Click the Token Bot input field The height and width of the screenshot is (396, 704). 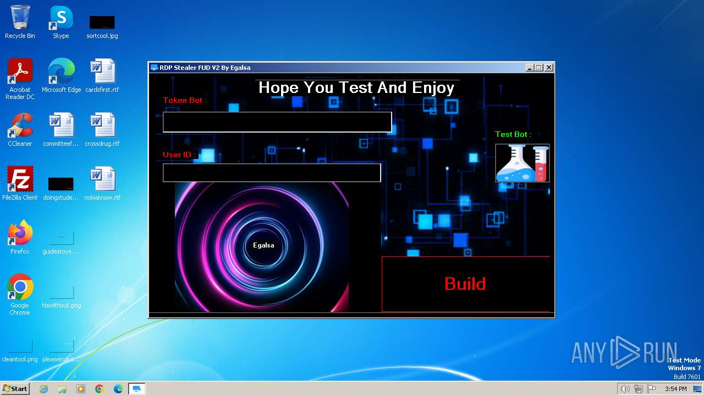click(x=277, y=122)
